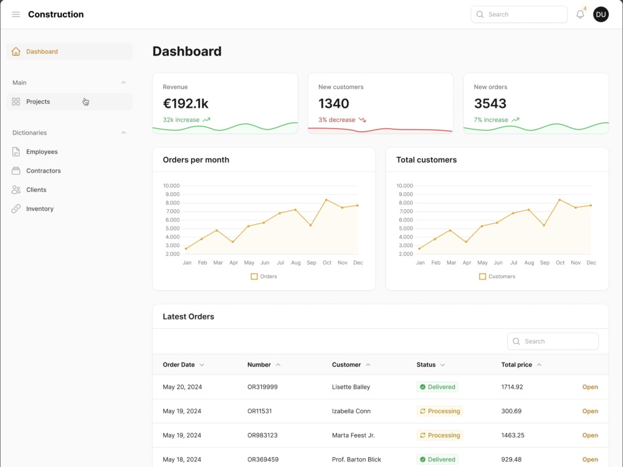
Task: Click the New customers 1340 value
Action: (x=334, y=103)
